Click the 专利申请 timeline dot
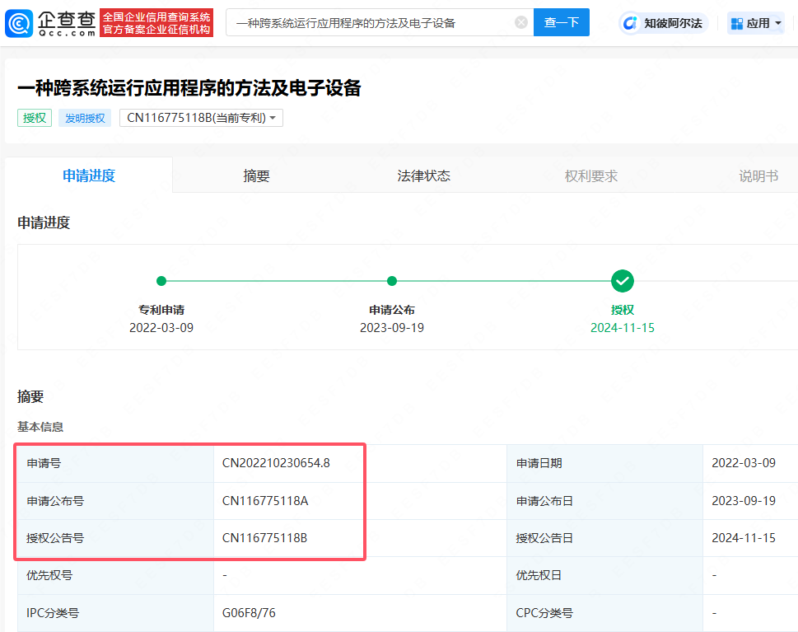This screenshot has height=632, width=798. click(x=161, y=281)
